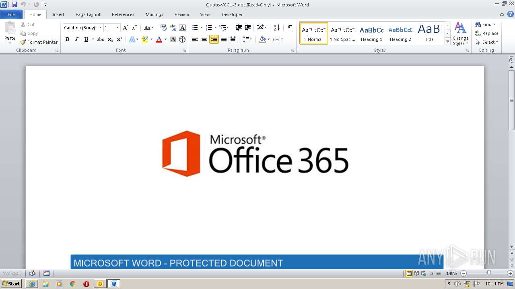This screenshot has width=515, height=289.
Task: Decrease paragraph indent
Action: 239,28
